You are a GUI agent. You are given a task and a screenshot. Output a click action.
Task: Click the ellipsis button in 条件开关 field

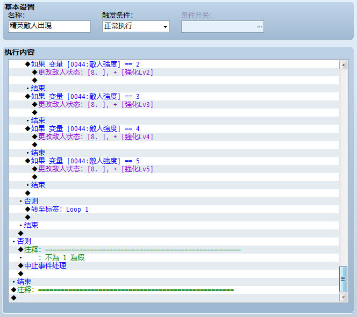click(x=260, y=27)
